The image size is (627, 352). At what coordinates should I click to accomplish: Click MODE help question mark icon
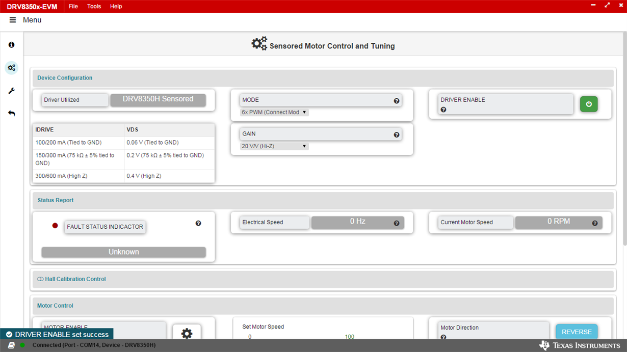pos(397,101)
